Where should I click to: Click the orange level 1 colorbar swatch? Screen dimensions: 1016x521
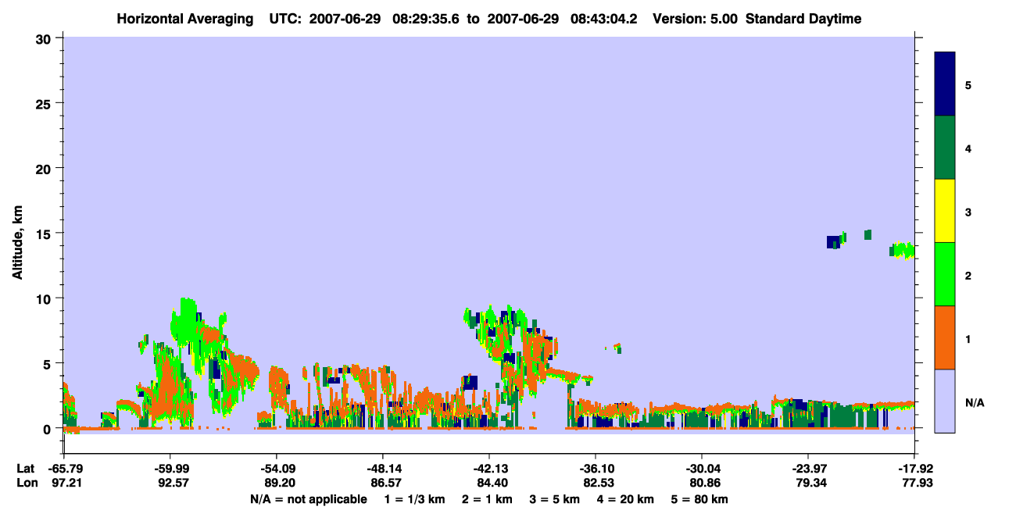click(x=945, y=337)
